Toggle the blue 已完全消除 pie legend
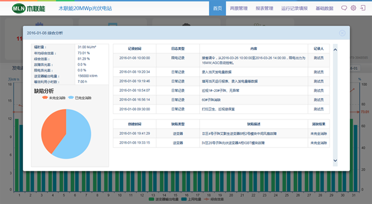The height and width of the screenshot is (204, 372). point(80,98)
